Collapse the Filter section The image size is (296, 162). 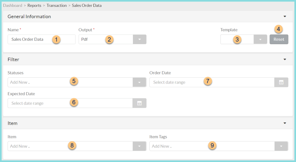[285, 60]
